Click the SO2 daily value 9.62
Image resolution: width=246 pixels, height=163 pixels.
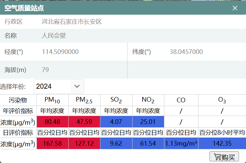click(x=116, y=144)
